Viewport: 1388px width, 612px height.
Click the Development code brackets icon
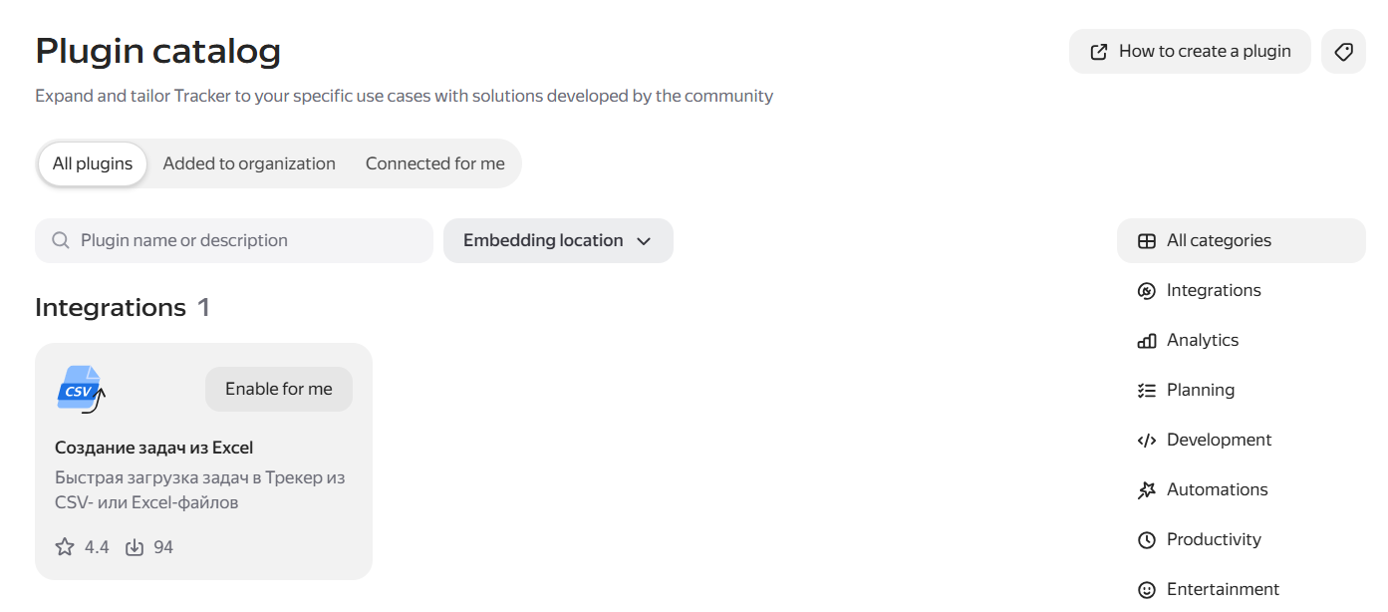[1147, 441]
